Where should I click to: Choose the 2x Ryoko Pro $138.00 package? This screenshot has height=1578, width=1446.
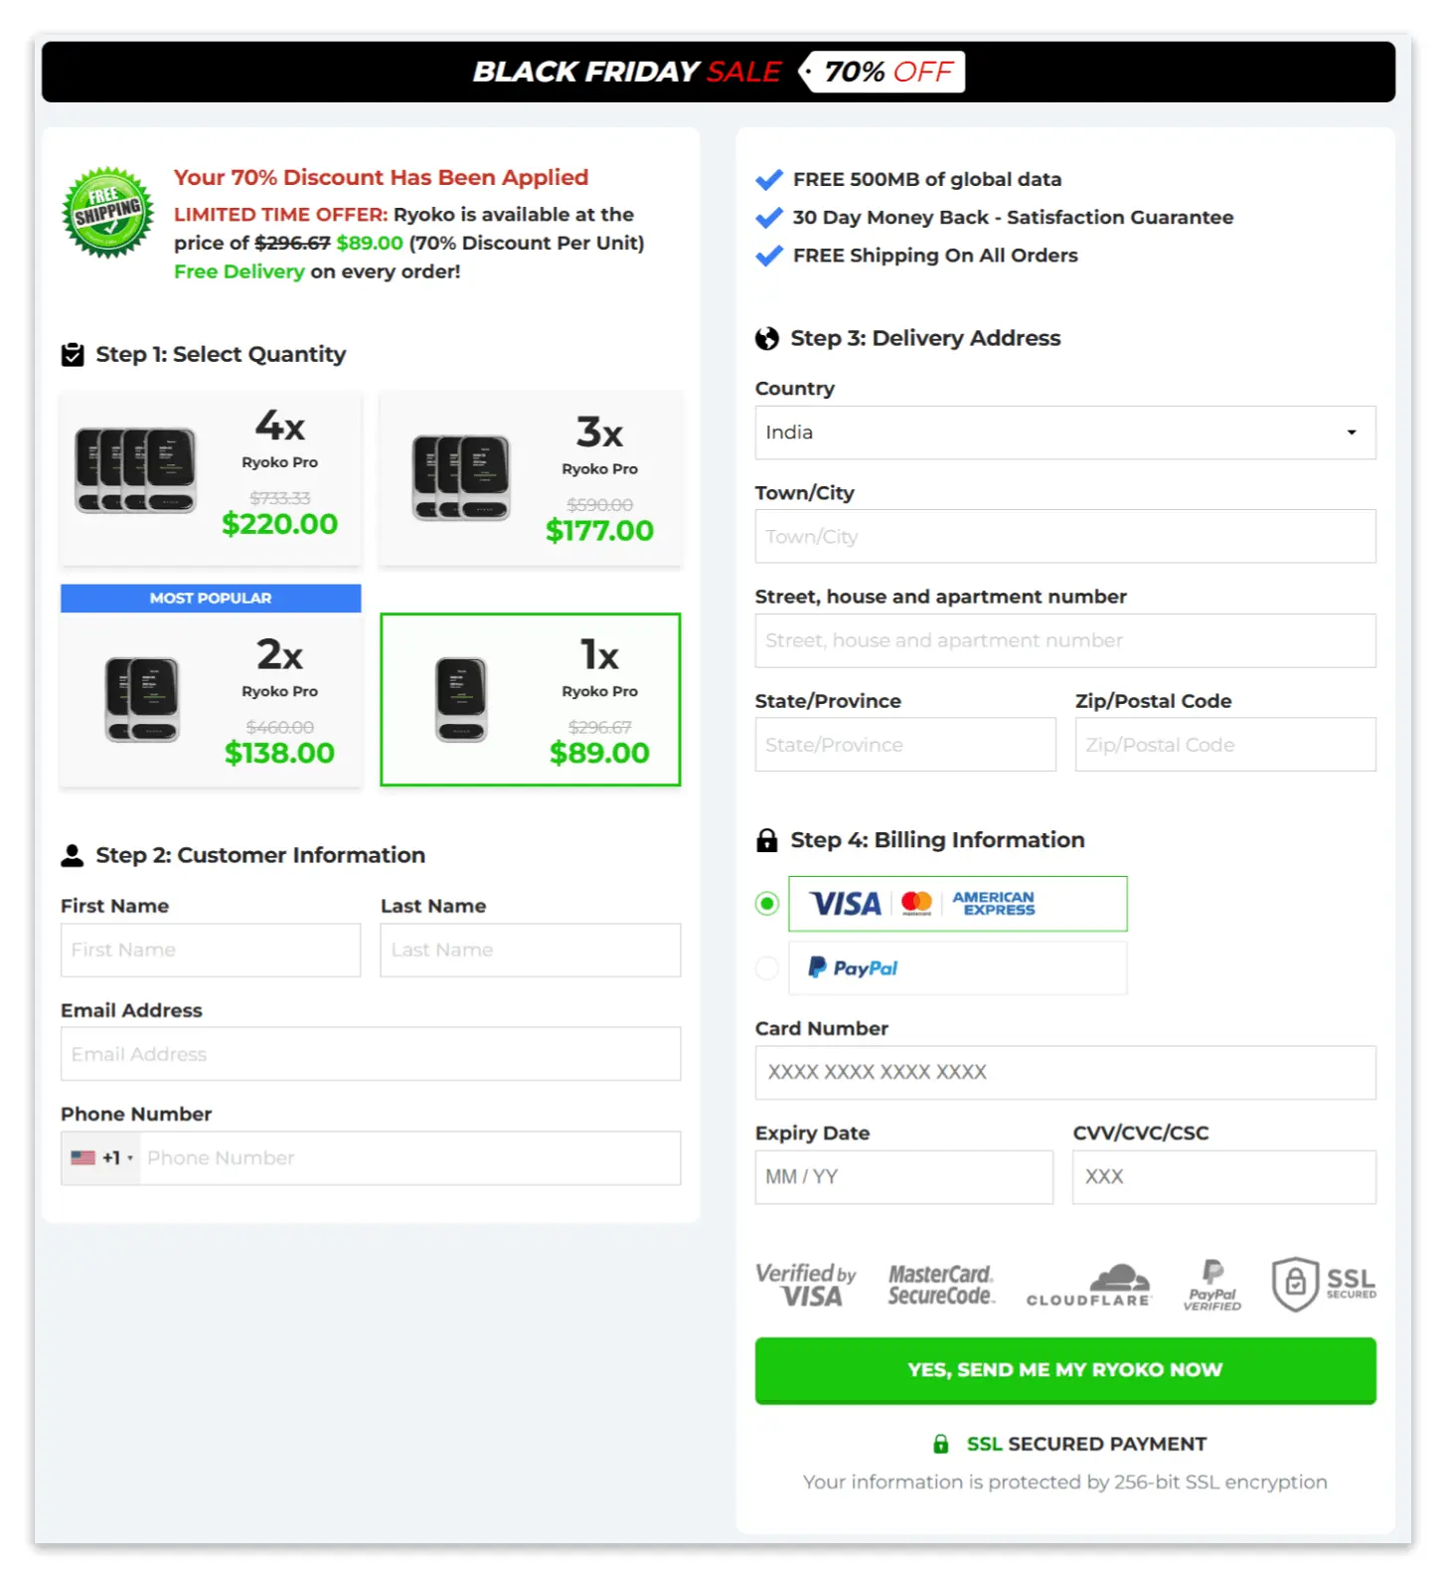coord(211,699)
